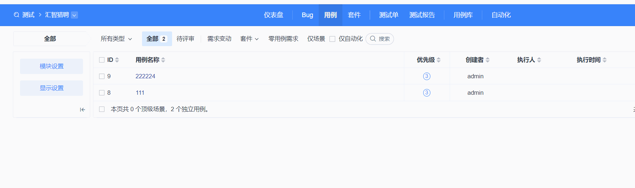Open 模块设置 in the sidebar

[x=52, y=66]
